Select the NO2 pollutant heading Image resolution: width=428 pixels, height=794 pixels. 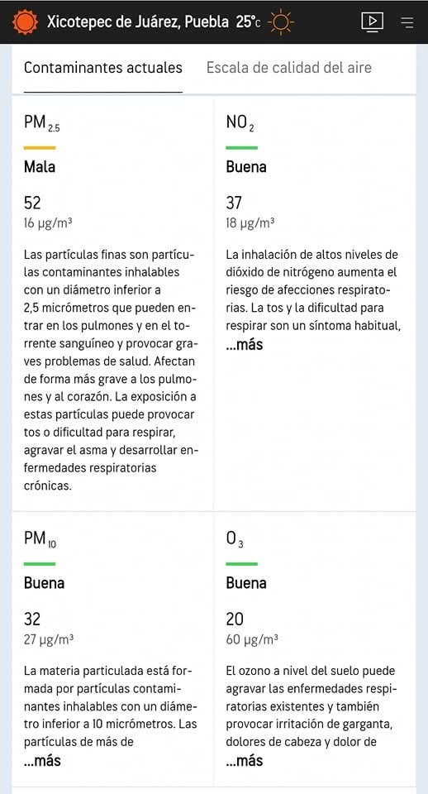(x=240, y=123)
